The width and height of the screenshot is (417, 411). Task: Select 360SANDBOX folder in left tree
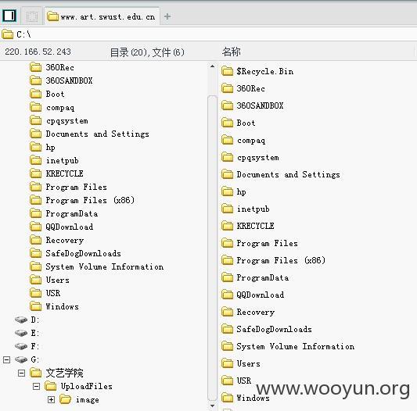click(x=61, y=80)
